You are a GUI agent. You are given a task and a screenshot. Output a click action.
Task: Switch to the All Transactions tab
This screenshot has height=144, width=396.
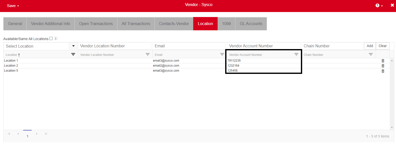point(136,24)
